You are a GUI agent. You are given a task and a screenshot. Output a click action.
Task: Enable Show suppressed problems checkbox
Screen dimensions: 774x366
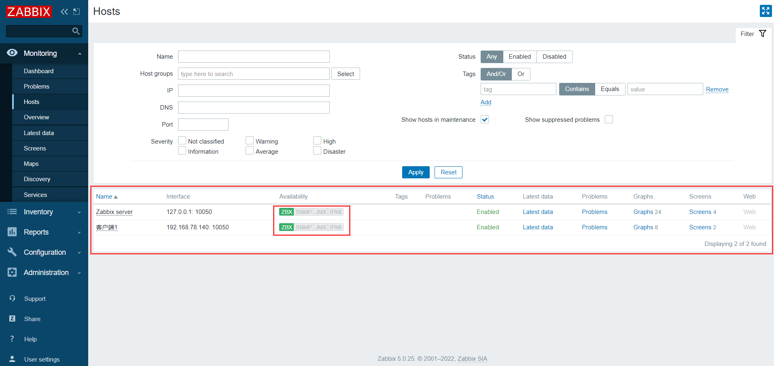(609, 119)
